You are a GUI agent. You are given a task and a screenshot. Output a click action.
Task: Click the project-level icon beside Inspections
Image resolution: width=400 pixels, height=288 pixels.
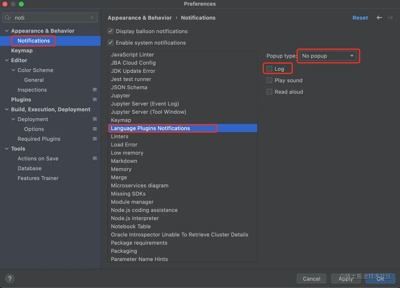pos(95,90)
